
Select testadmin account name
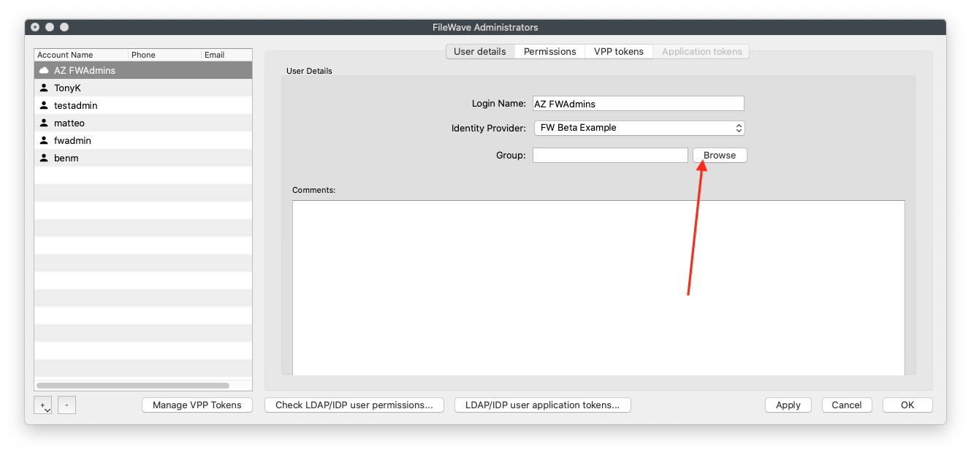(75, 105)
